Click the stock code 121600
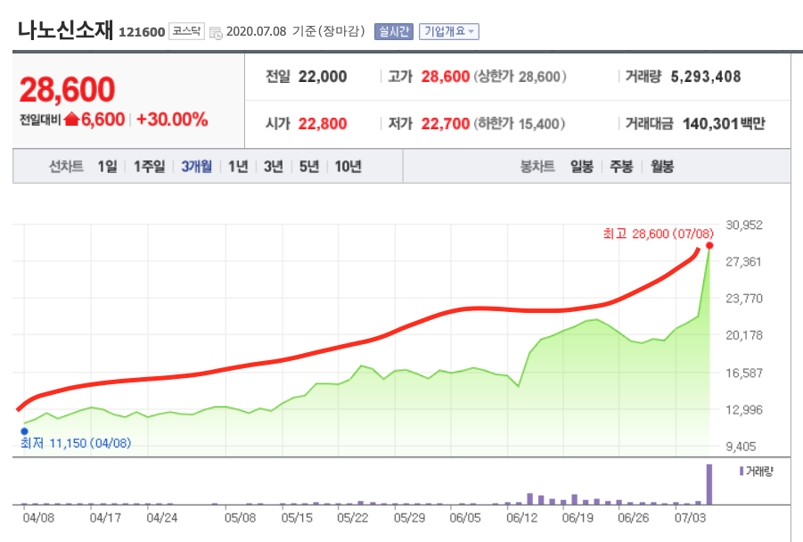Image resolution: width=803 pixels, height=542 pixels. (x=142, y=32)
